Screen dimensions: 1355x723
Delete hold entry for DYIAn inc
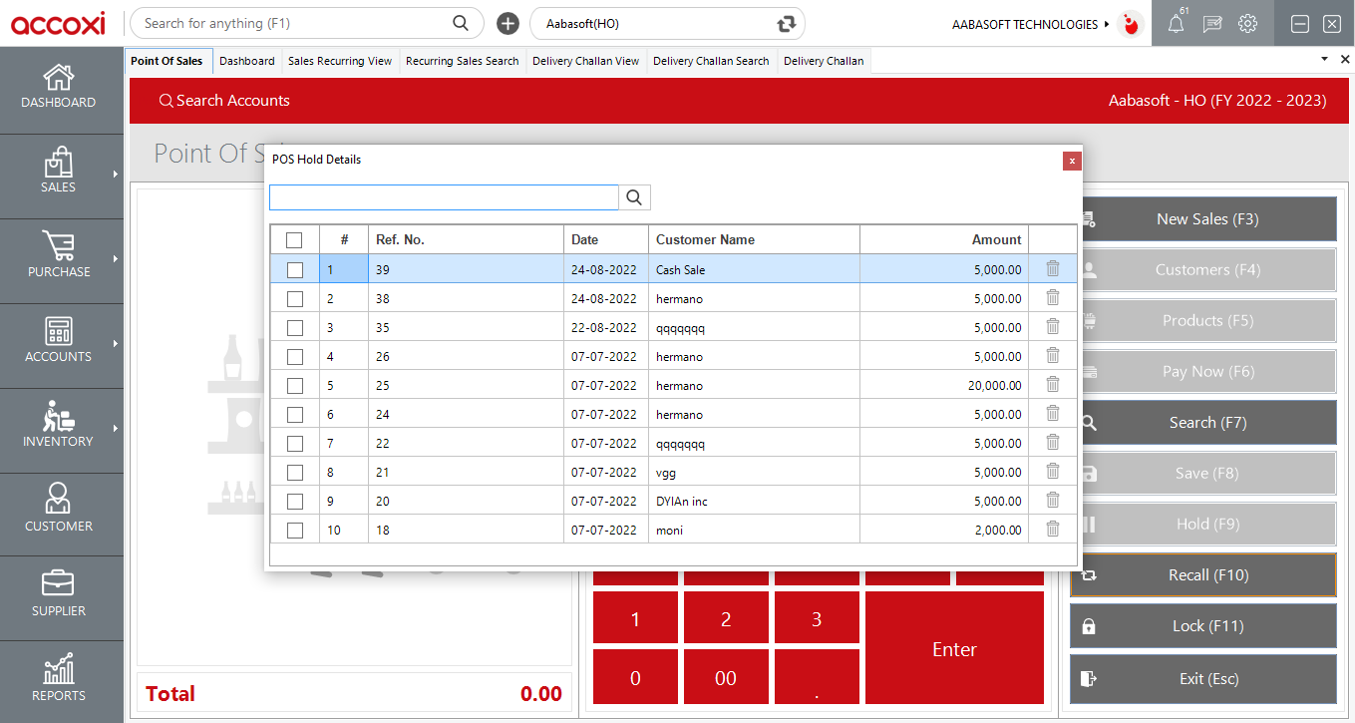point(1052,500)
